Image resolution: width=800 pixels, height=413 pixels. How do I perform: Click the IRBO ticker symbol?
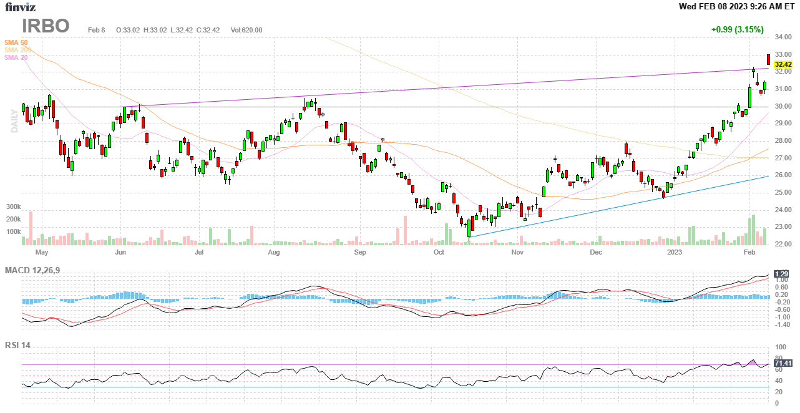pos(46,26)
